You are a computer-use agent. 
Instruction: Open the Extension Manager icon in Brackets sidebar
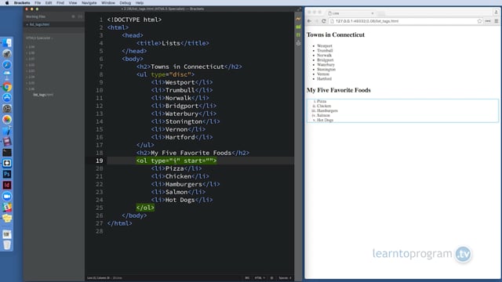298,27
